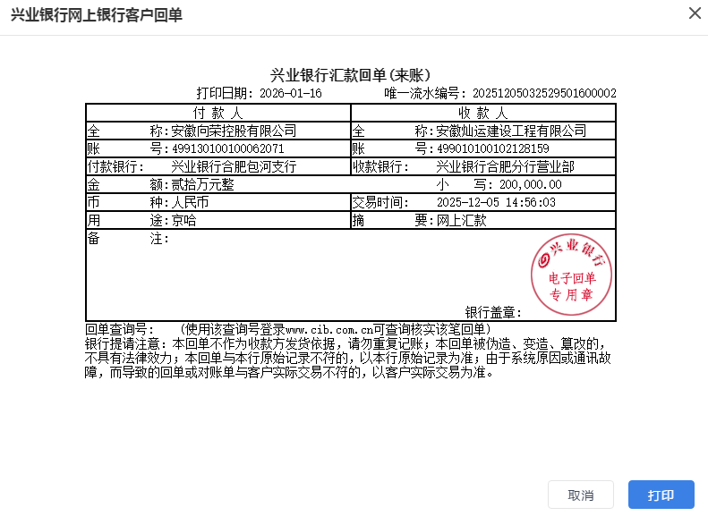The width and height of the screenshot is (708, 516).
Task: Click the 银行盖章 label
Action: [x=493, y=312]
